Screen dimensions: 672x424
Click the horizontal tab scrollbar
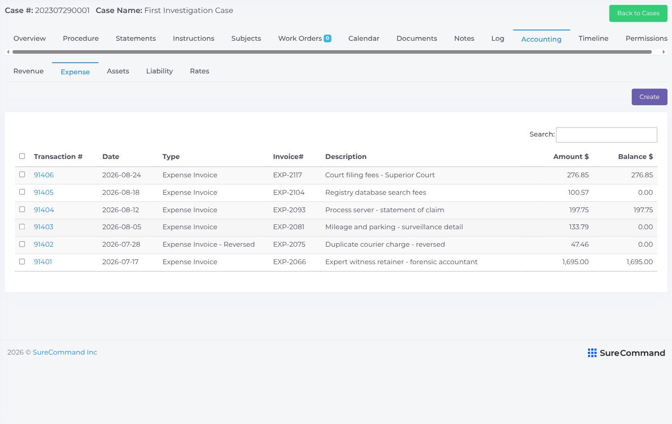tap(332, 52)
